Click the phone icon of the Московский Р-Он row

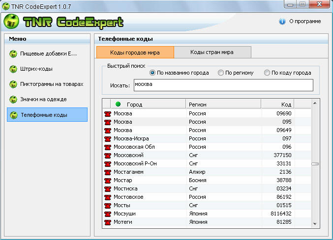(x=108, y=164)
